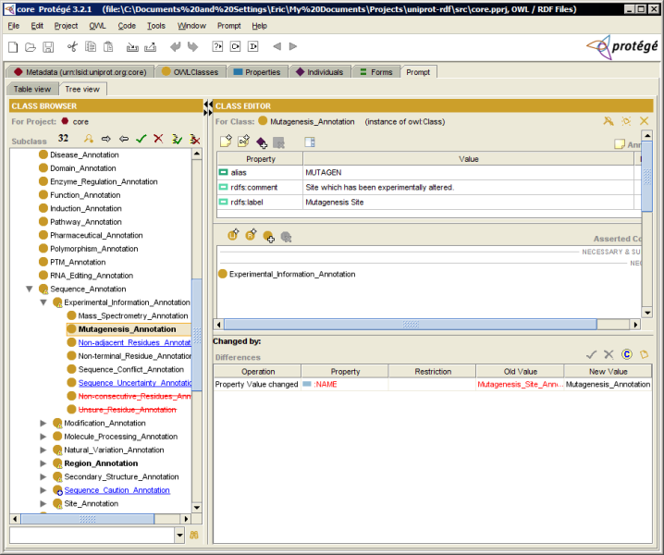Open the Sequence_Caution_Annotation link
Screen dimensions: 664x555
(x=117, y=490)
